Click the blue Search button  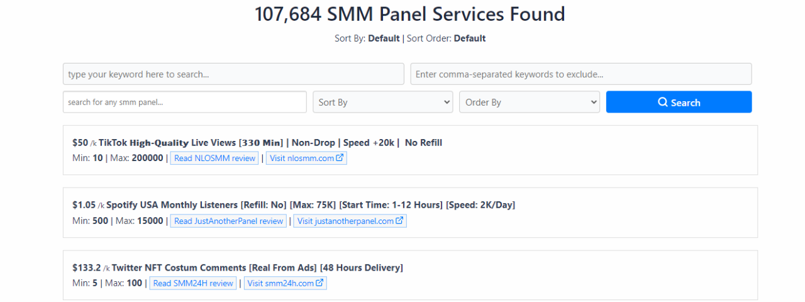pyautogui.click(x=679, y=102)
